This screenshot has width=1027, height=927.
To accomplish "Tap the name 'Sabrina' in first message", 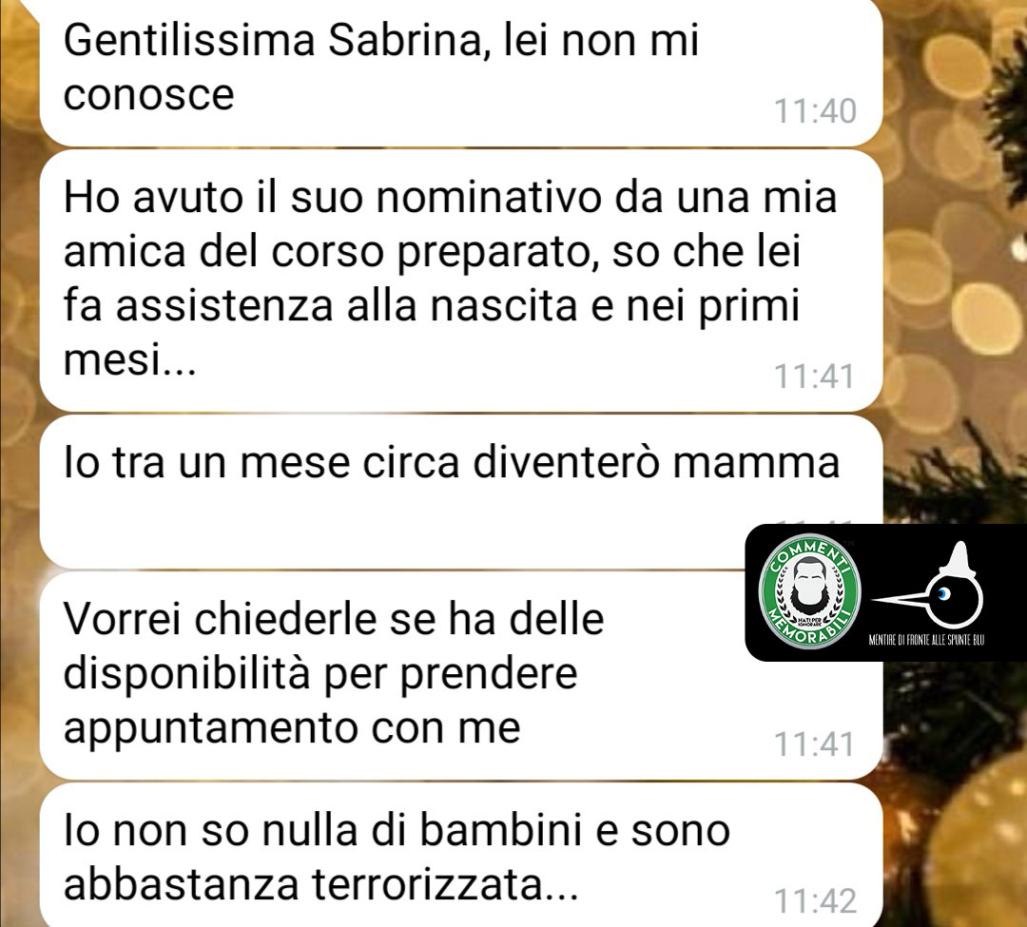I will pos(407,41).
